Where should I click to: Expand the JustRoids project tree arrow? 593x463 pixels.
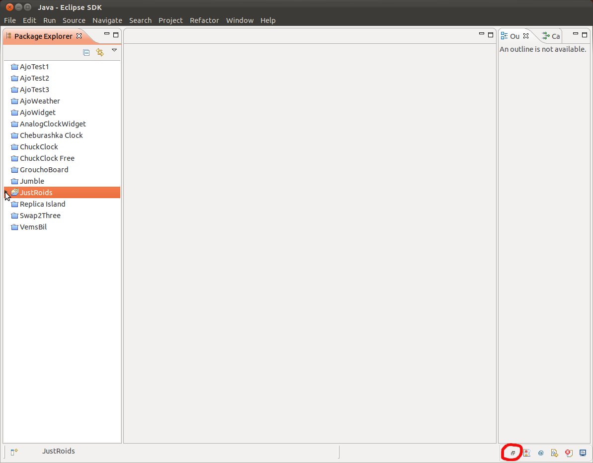[x=6, y=193]
